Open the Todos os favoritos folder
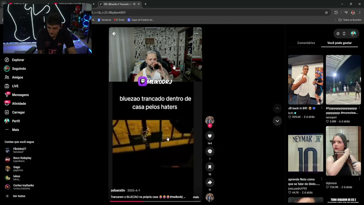The width and height of the screenshot is (364, 205). pos(350,20)
